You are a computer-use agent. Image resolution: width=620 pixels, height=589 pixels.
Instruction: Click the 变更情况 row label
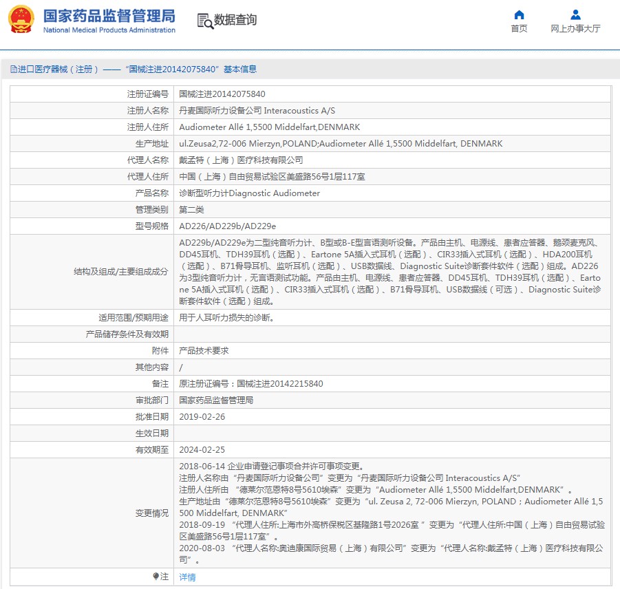[x=152, y=513]
